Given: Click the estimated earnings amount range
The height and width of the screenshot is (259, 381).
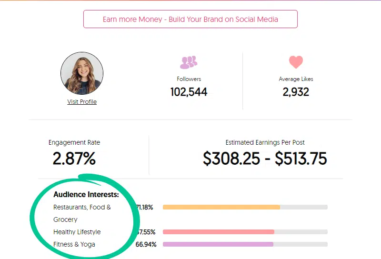Looking at the screenshot, I should coord(265,159).
